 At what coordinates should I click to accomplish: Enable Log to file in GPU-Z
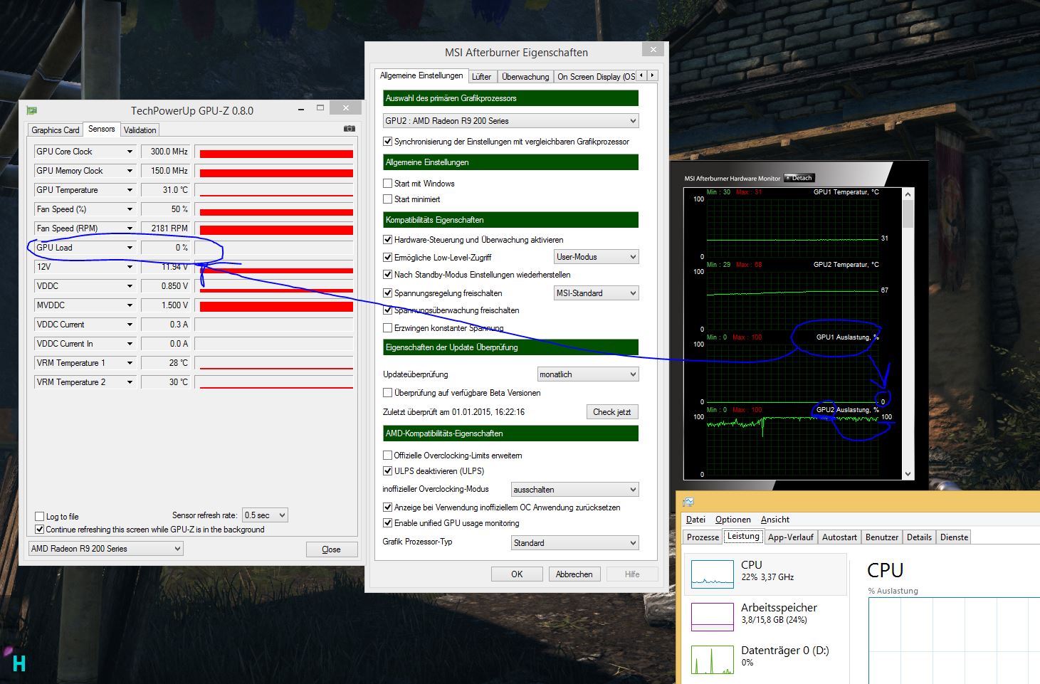[40, 517]
